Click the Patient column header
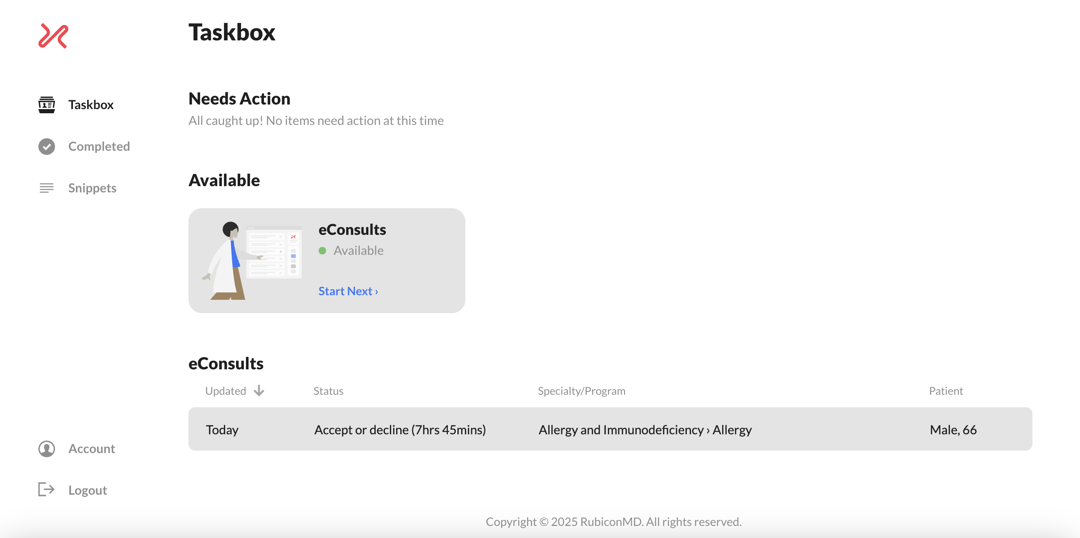1080x538 pixels. tap(946, 391)
